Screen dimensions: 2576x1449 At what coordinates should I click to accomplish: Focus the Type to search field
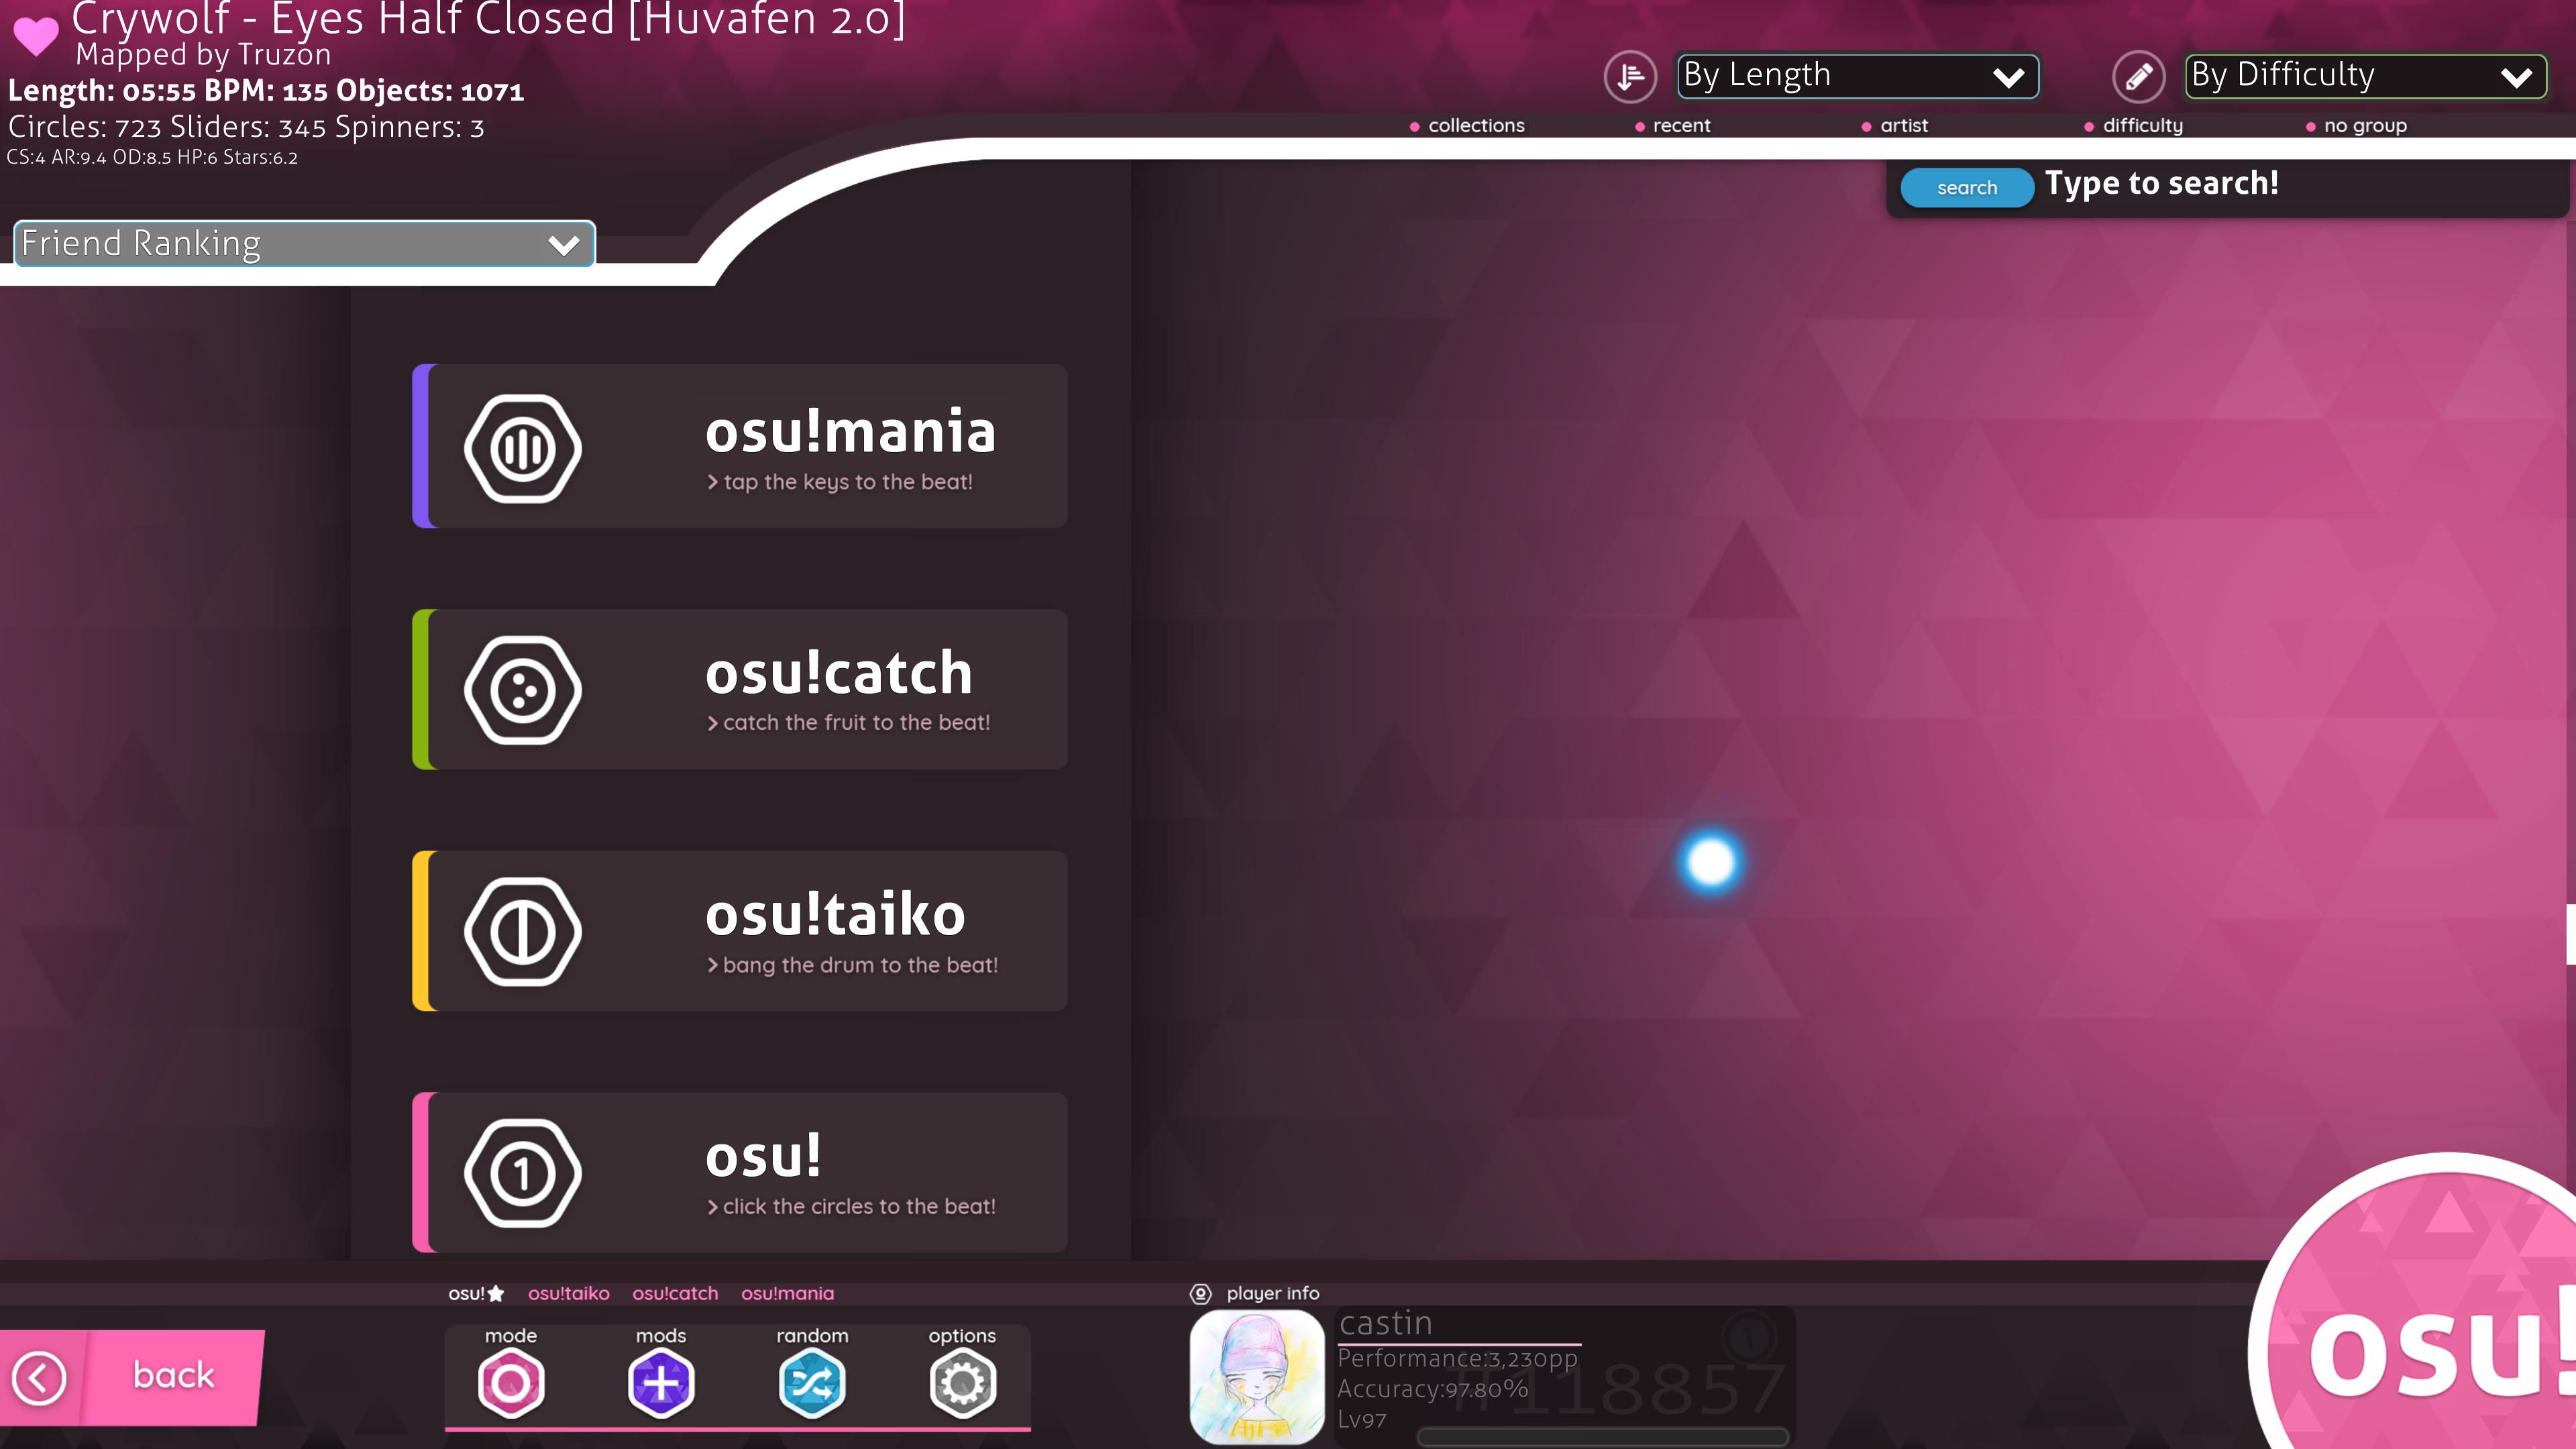2161,184
